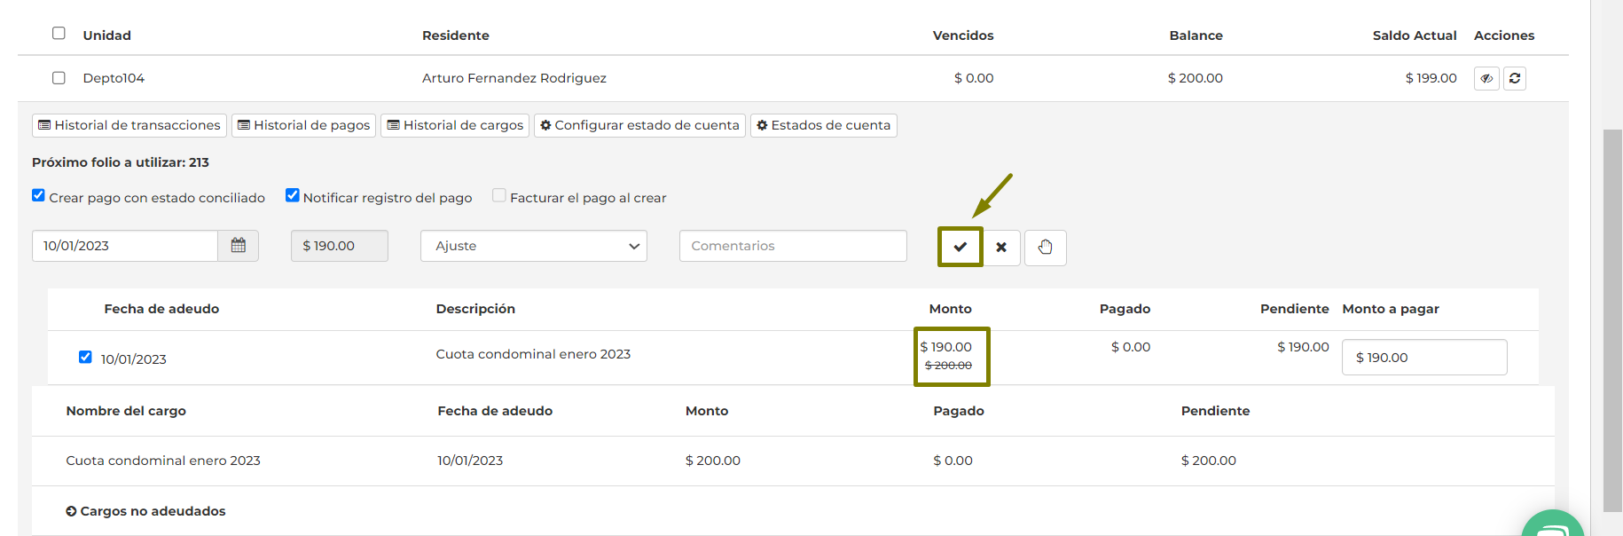Toggle the eye icon for Depto104
This screenshot has width=1623, height=536.
tap(1486, 78)
